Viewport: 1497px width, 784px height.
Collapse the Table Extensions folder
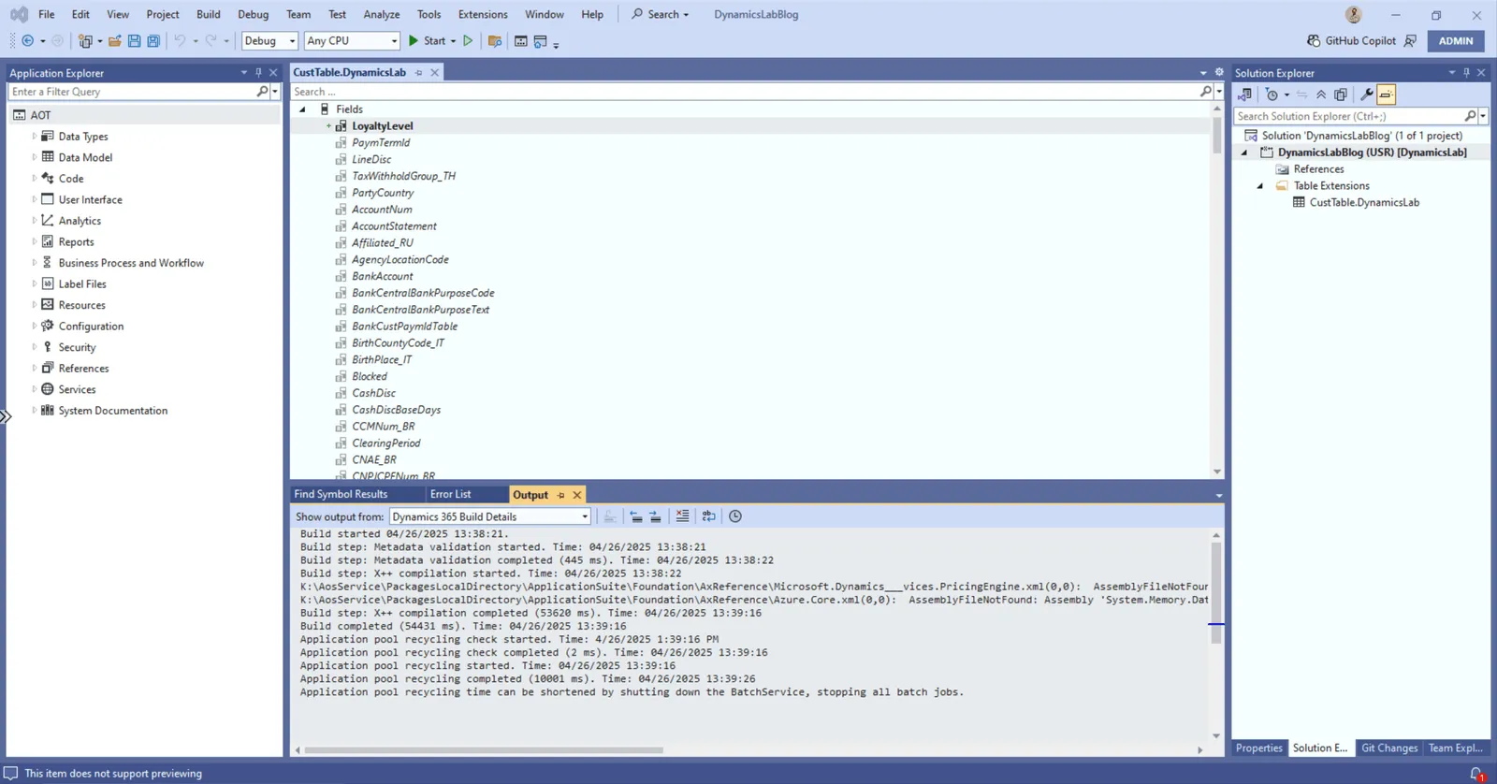point(1260,186)
